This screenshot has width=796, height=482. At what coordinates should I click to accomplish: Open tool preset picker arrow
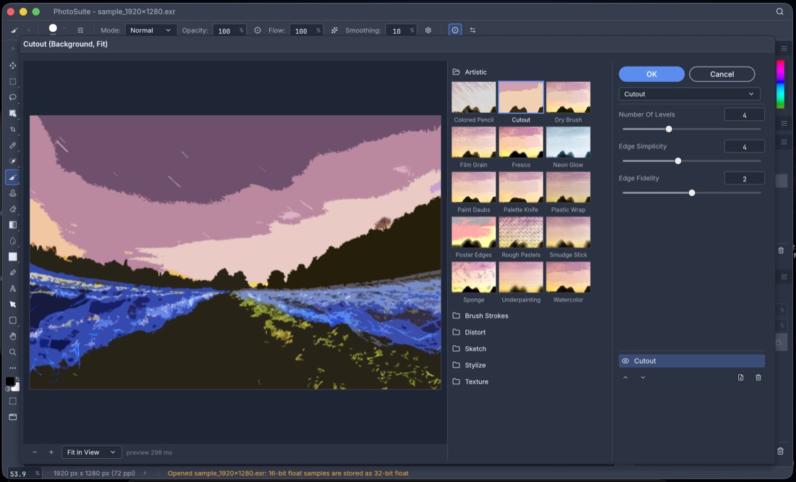28,30
